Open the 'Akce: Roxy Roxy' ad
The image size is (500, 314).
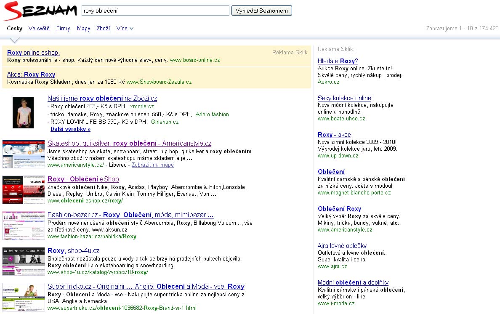click(x=31, y=74)
